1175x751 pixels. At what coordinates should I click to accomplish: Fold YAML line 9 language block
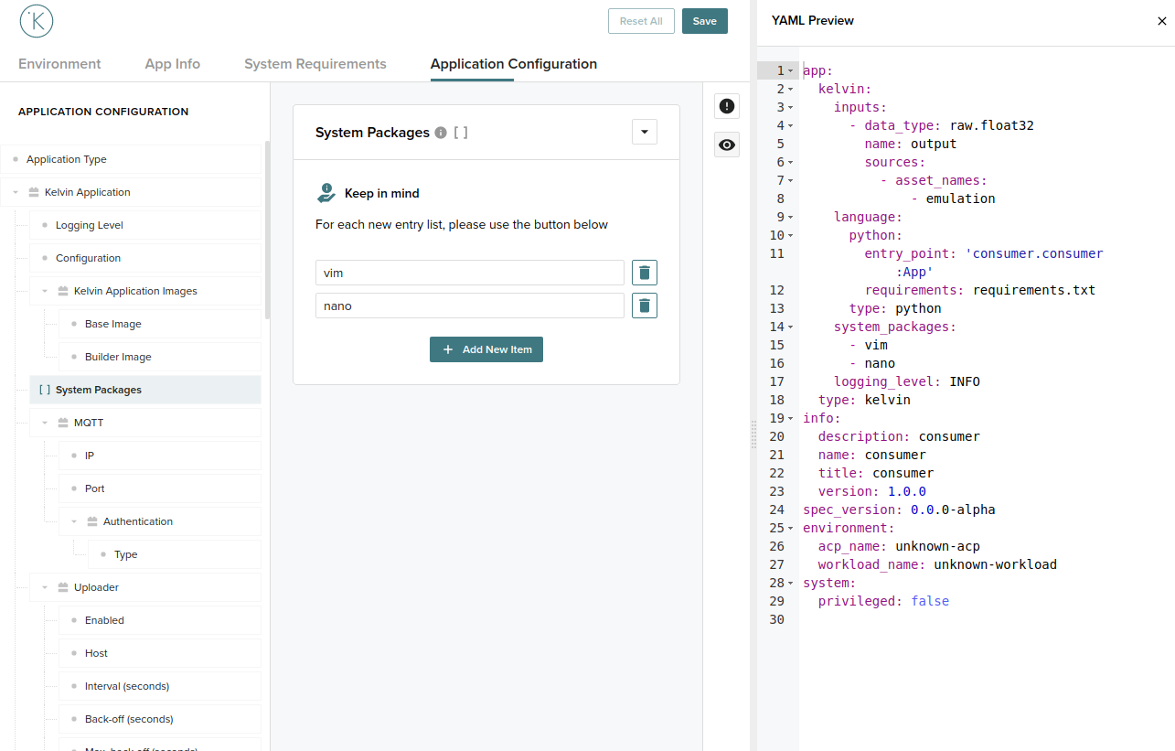click(791, 217)
